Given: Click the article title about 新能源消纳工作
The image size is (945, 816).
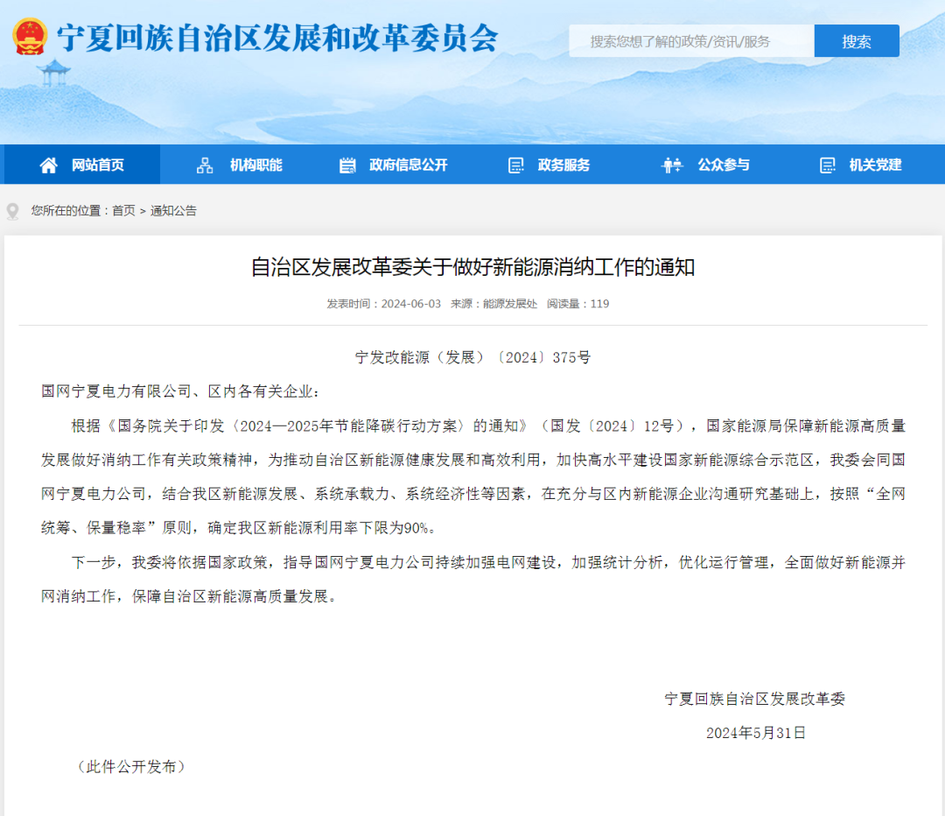Looking at the screenshot, I should coord(473,267).
